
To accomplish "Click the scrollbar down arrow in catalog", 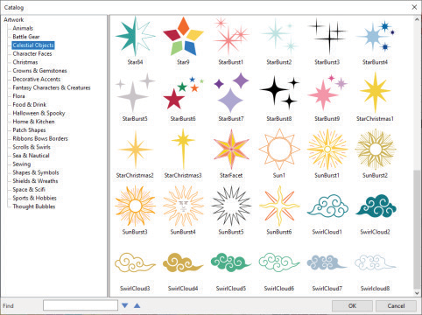I will 417,293.
